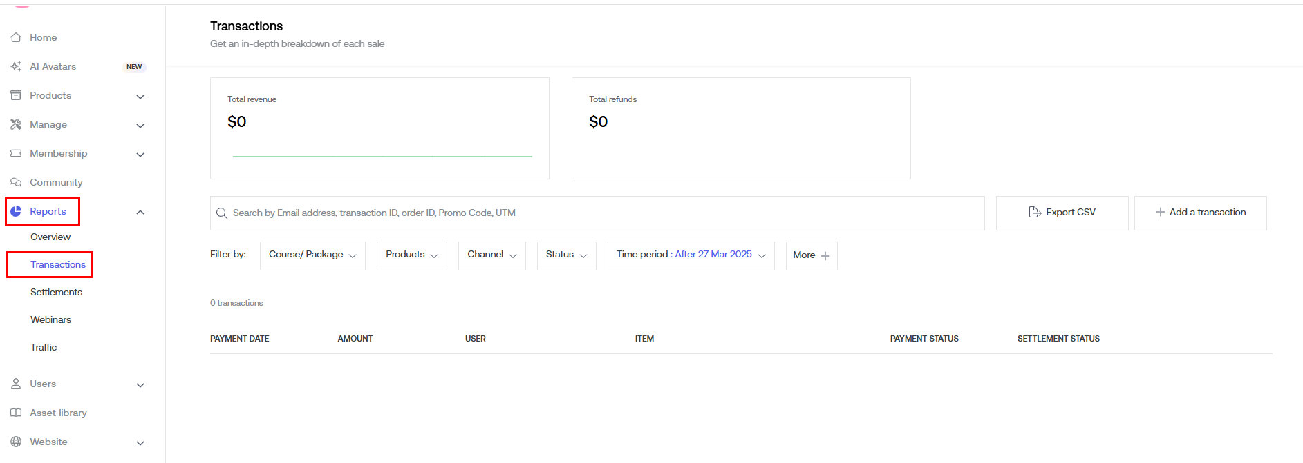This screenshot has height=463, width=1303.
Task: Open the Overview reports page
Action: click(x=50, y=237)
